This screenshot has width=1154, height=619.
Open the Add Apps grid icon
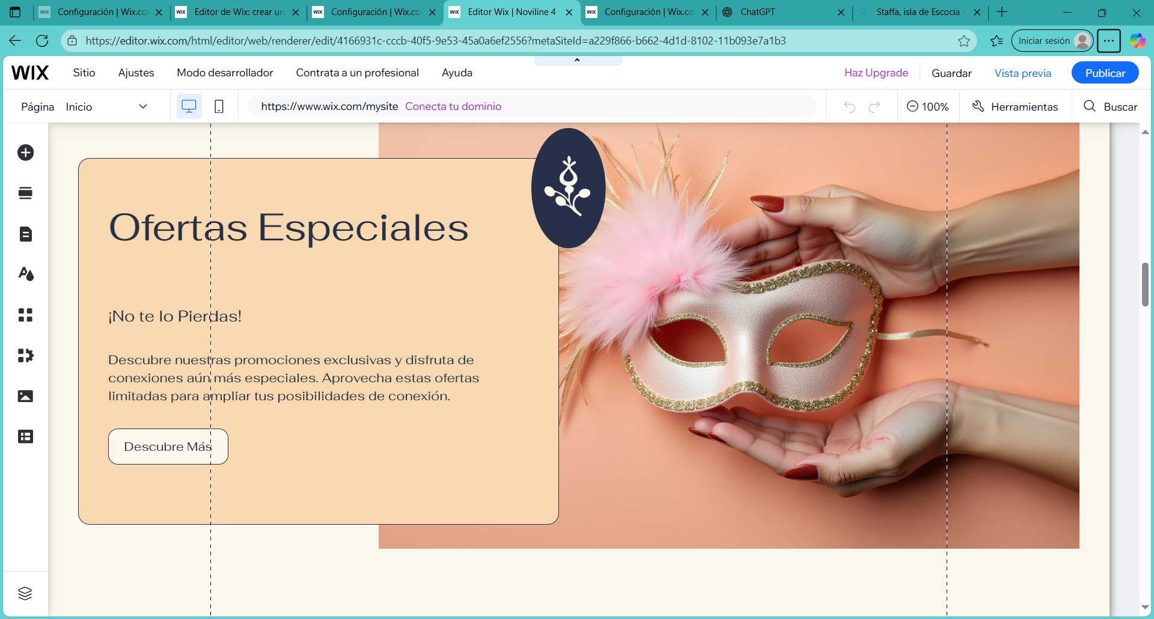click(x=25, y=315)
